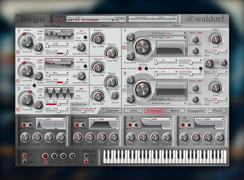Toggle the power icon under Part 4
The height and width of the screenshot is (180, 244).
click(x=72, y=162)
